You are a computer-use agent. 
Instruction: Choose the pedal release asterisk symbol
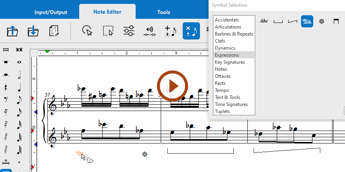point(321,21)
